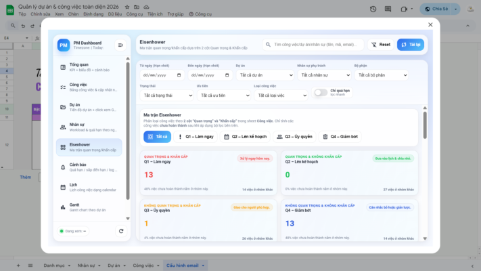Open the Tổng quan overview page
Screen dimensions: 481x271
click(88, 68)
